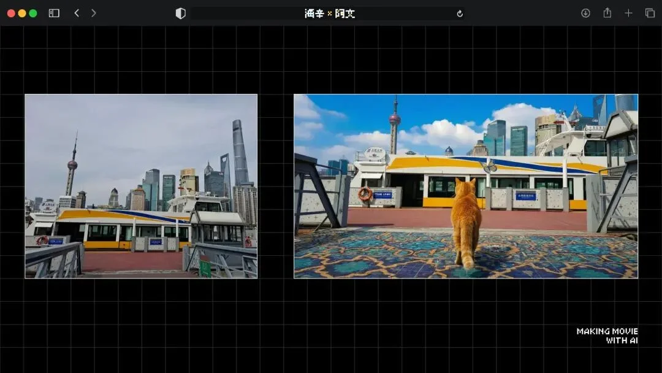Close the browser window with red button
662x373 pixels.
(x=11, y=13)
